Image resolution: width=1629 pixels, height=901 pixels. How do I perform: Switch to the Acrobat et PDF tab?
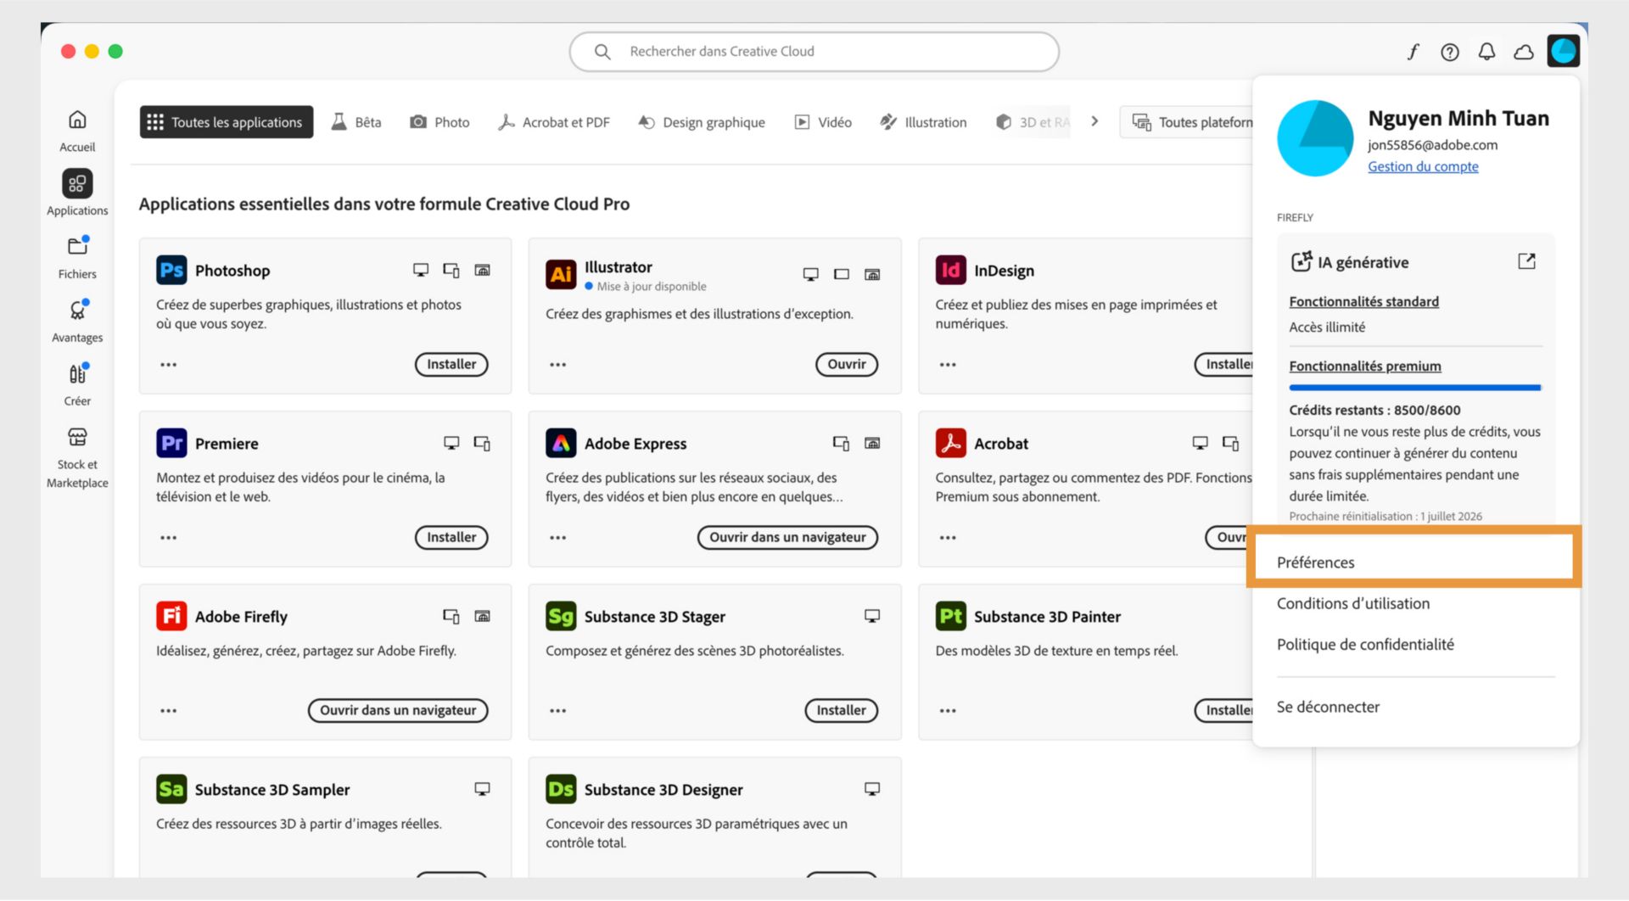point(554,122)
